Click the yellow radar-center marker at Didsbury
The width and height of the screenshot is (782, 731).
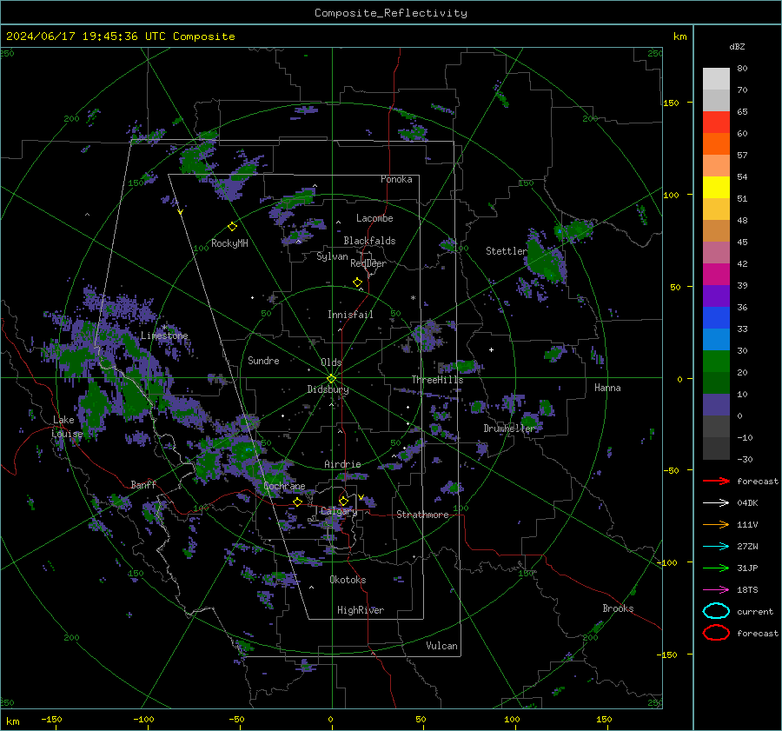pos(331,379)
